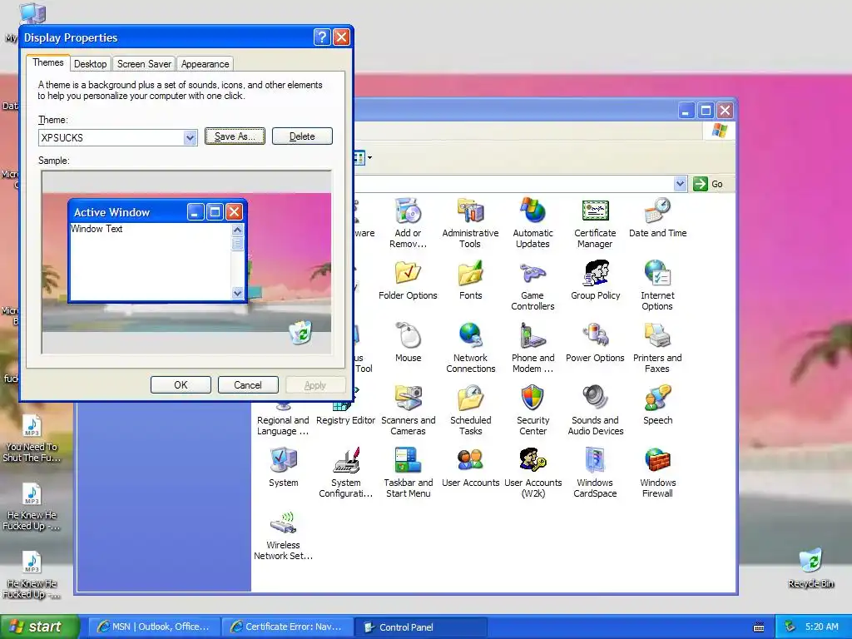Select the Themes tab

coord(47,62)
